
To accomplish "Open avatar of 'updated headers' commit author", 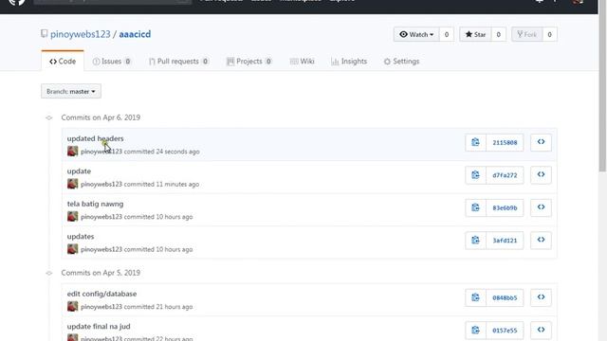I will coord(72,152).
